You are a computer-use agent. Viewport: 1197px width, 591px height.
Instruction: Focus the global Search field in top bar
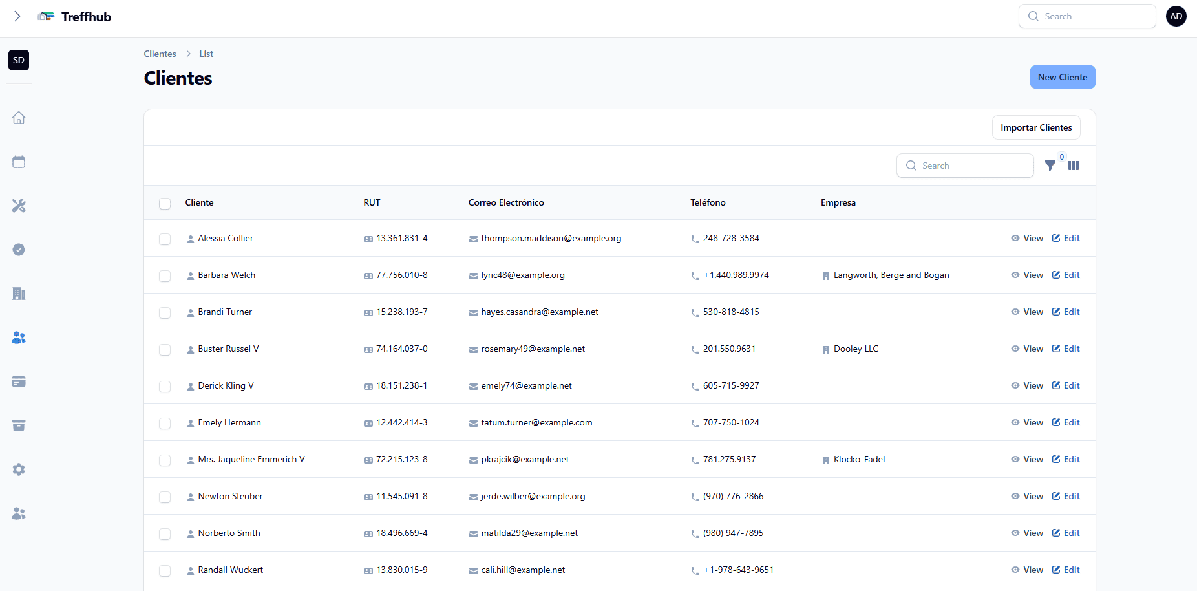point(1087,16)
